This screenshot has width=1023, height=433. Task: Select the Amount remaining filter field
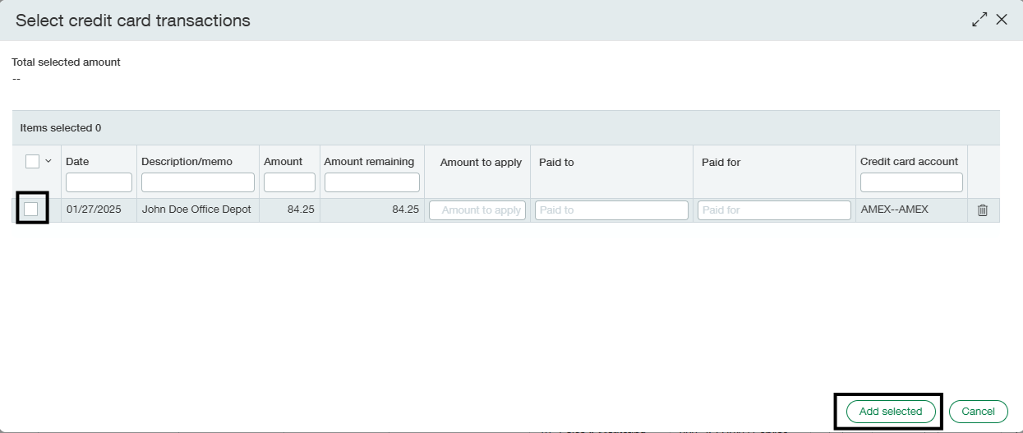371,182
